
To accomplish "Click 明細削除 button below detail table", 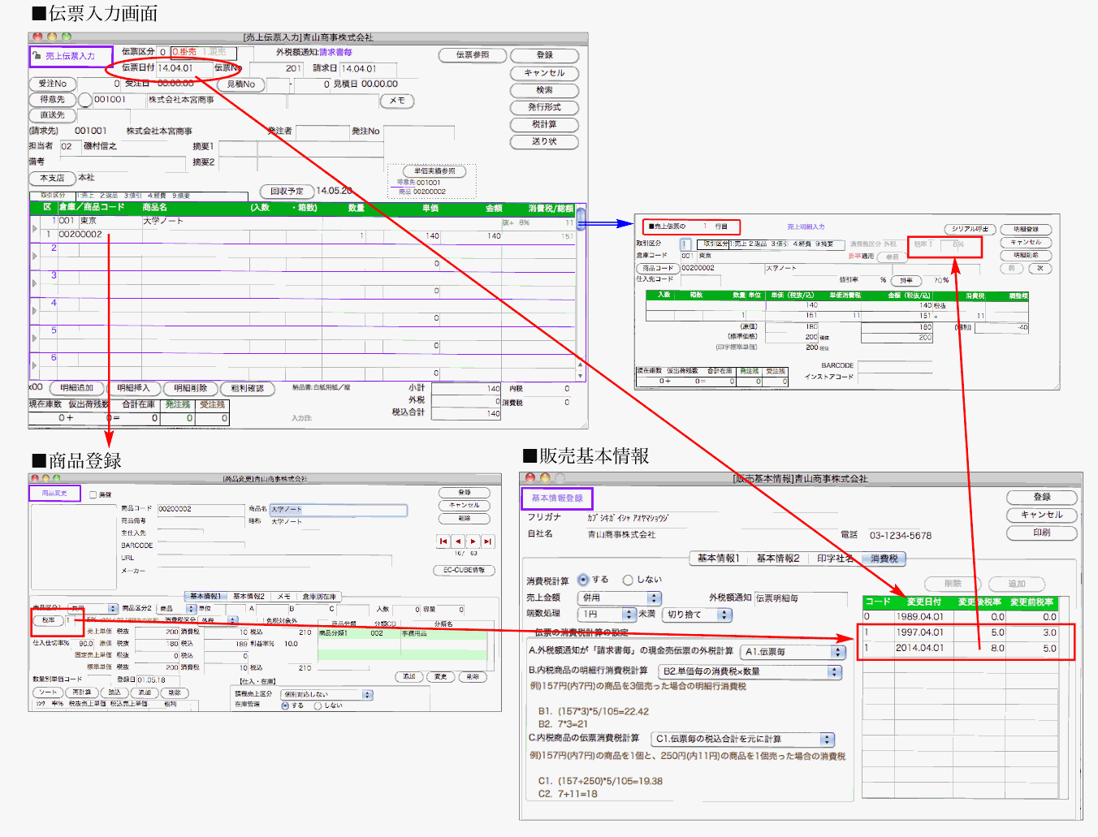I will pos(191,388).
